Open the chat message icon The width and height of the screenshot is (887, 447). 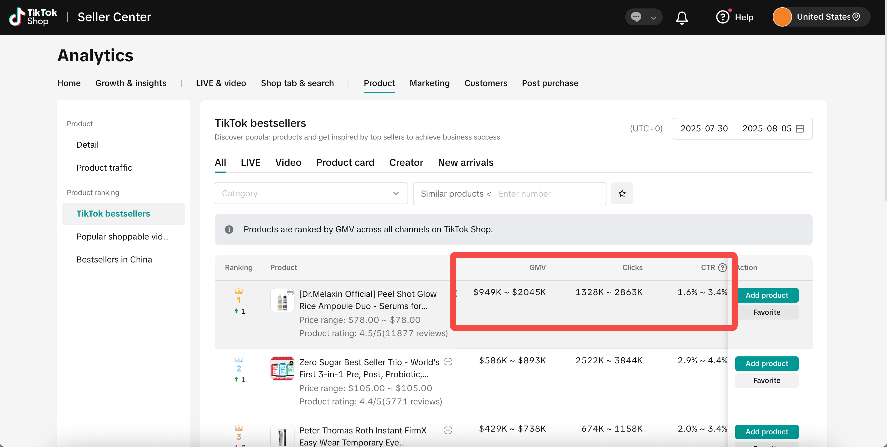636,17
